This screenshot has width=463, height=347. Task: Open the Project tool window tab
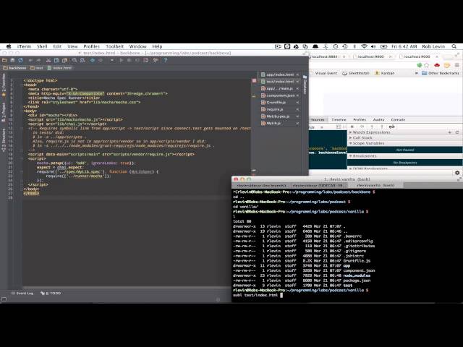4,113
